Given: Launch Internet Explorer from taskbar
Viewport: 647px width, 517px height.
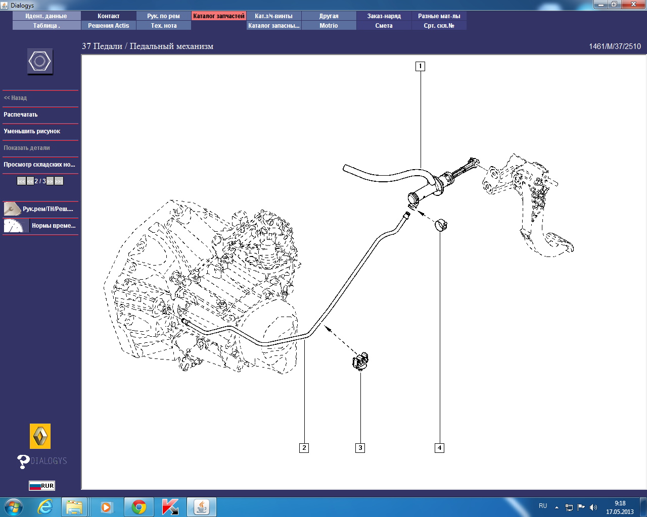Looking at the screenshot, I should point(45,507).
